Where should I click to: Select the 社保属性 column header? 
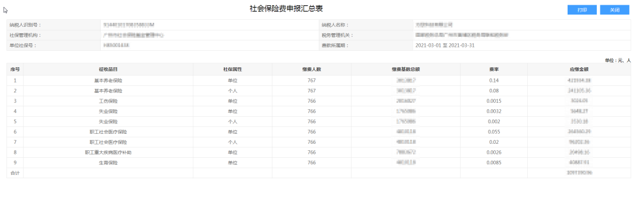232,69
